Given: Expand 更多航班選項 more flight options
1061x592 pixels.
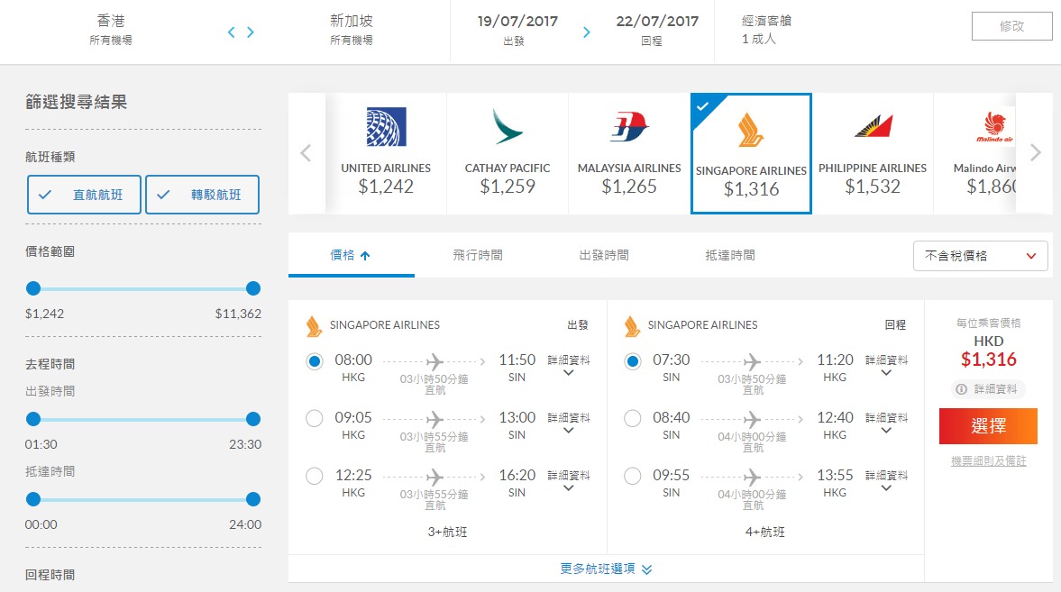Looking at the screenshot, I should coord(606,569).
